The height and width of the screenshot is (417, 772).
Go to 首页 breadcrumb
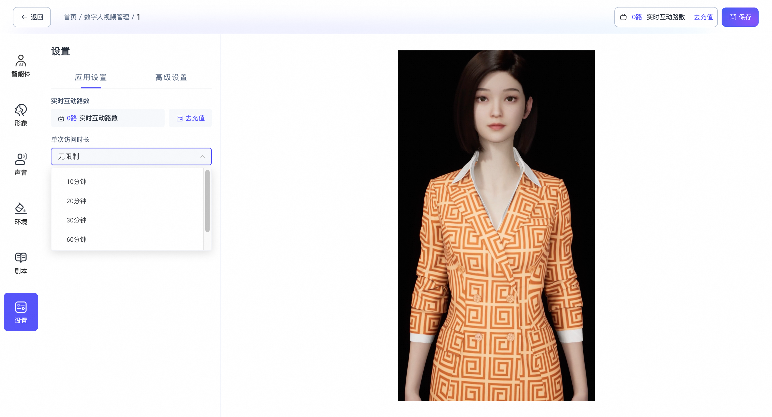point(70,17)
